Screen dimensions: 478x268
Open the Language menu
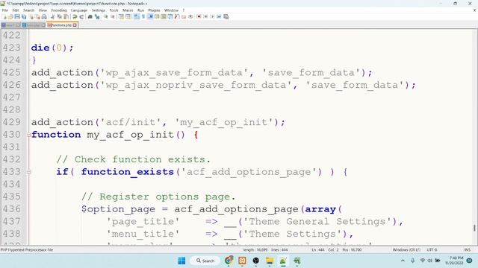click(x=79, y=10)
